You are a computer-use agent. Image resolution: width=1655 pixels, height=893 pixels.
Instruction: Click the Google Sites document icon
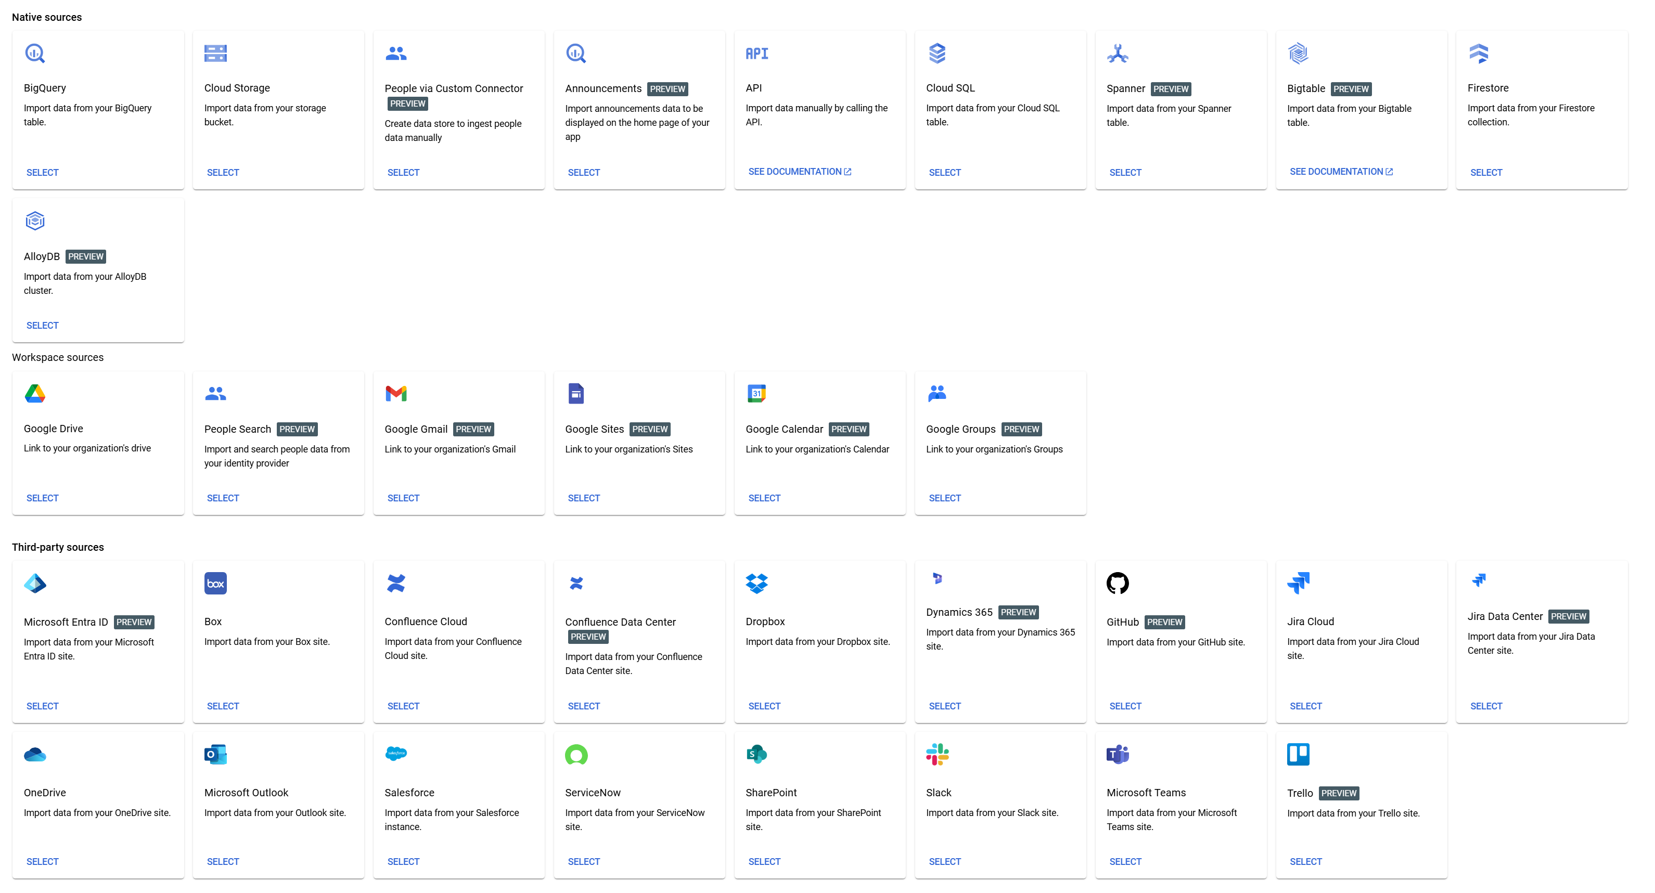click(x=576, y=393)
